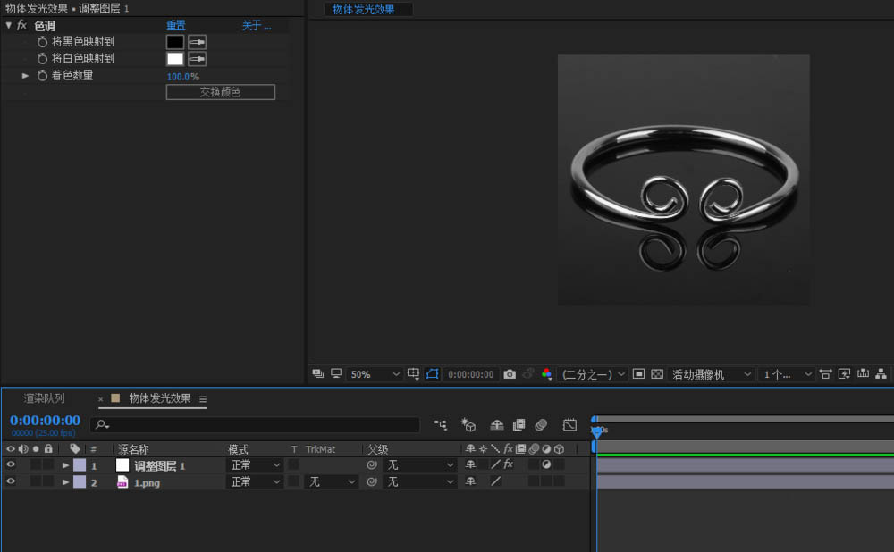Click the show channel RGB icon
Screen dimensions: 894x552
coord(547,374)
